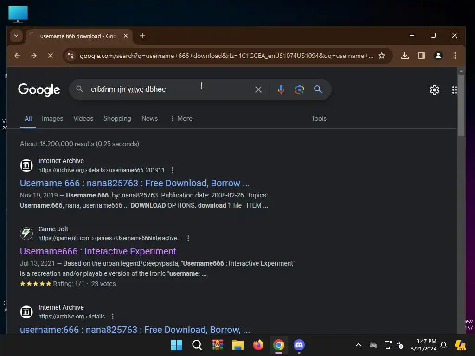
Task: Open options for Game Jolt result
Action: coord(188,238)
